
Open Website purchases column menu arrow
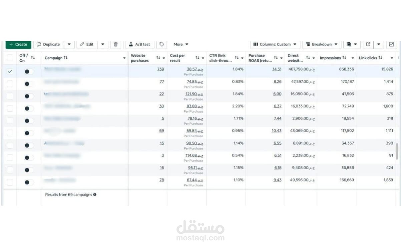coord(164,58)
